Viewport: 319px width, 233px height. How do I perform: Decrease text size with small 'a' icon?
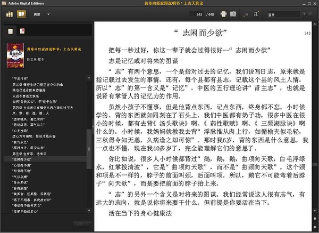point(246,14)
